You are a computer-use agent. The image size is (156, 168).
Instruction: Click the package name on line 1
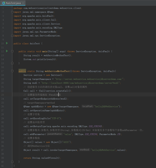click(52, 8)
